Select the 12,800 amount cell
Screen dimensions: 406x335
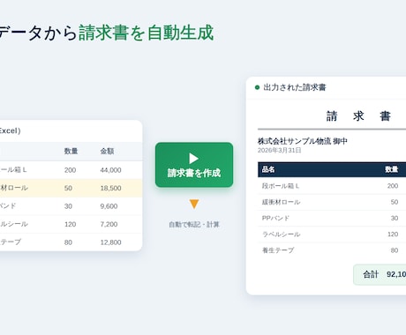[x=110, y=242]
